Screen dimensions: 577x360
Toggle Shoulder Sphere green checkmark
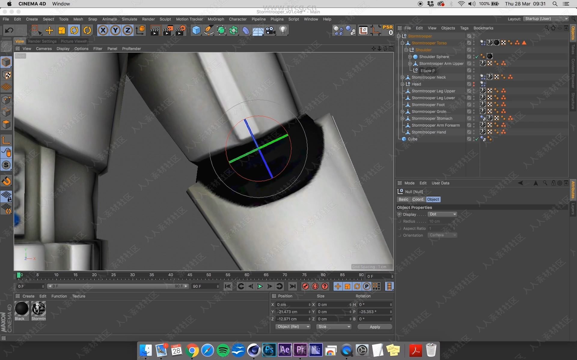point(477,57)
